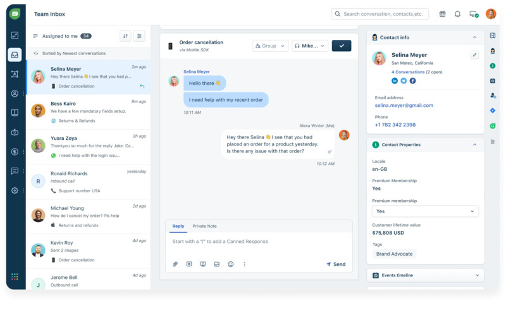Viewport: 506px width, 310px height.
Task: Click the sort order toggle button
Action: point(125,36)
